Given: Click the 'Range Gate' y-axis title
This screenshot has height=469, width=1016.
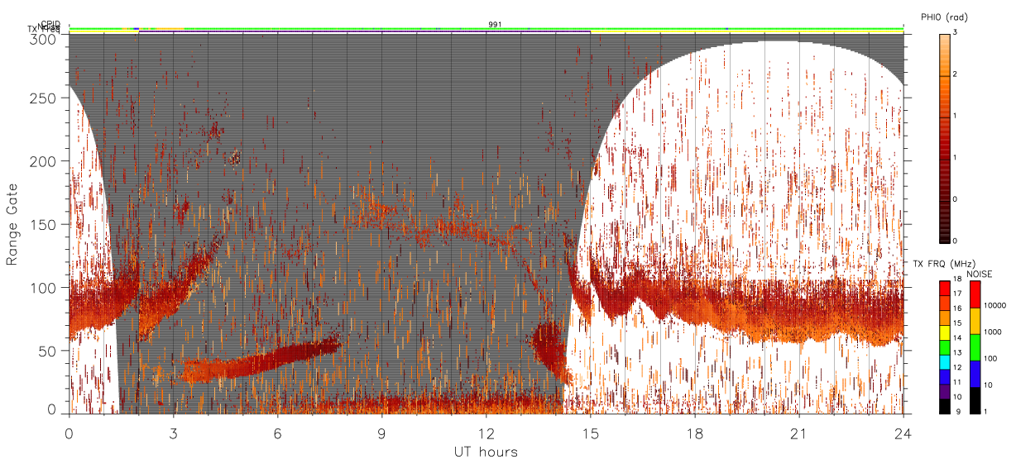Looking at the screenshot, I should 12,224.
